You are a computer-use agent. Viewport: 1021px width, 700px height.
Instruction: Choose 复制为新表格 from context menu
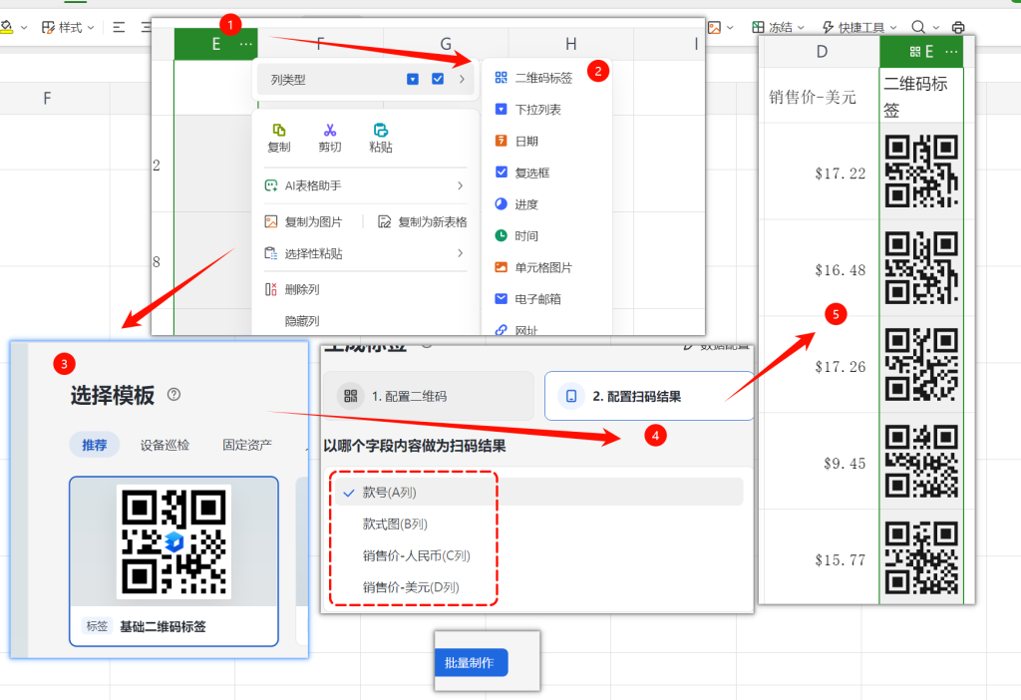click(x=423, y=222)
